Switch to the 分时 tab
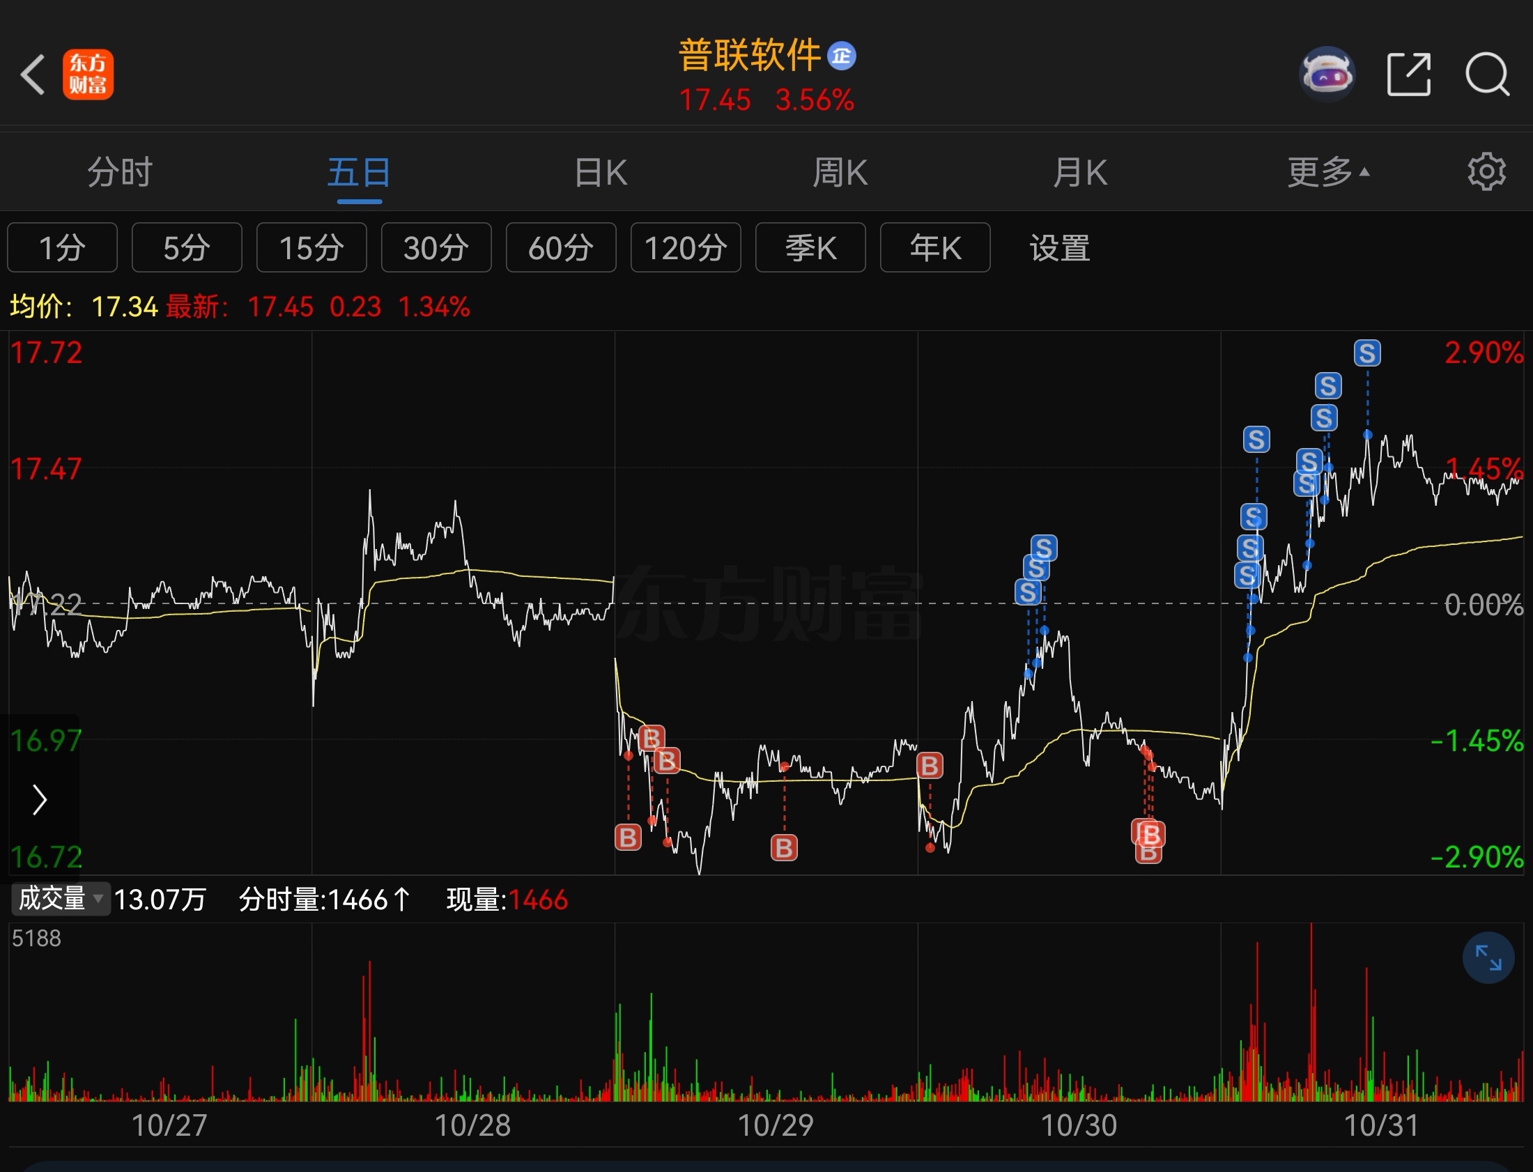 point(119,171)
